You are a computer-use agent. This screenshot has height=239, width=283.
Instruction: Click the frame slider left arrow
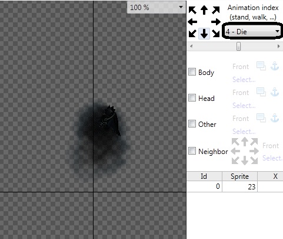point(191,47)
